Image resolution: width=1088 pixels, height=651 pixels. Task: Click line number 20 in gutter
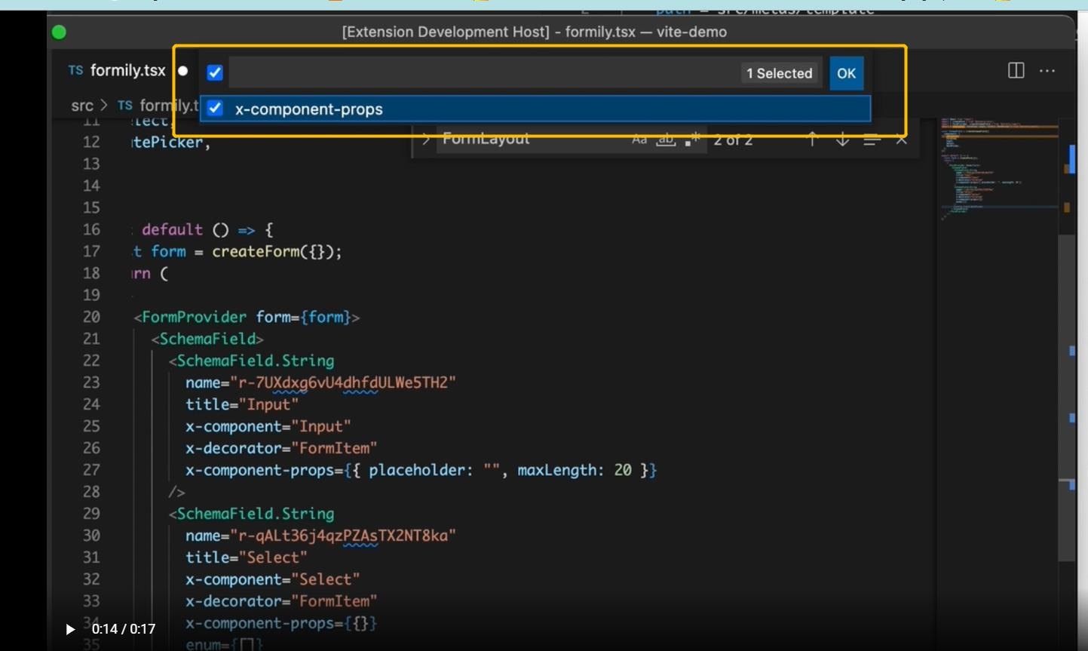[x=91, y=317]
